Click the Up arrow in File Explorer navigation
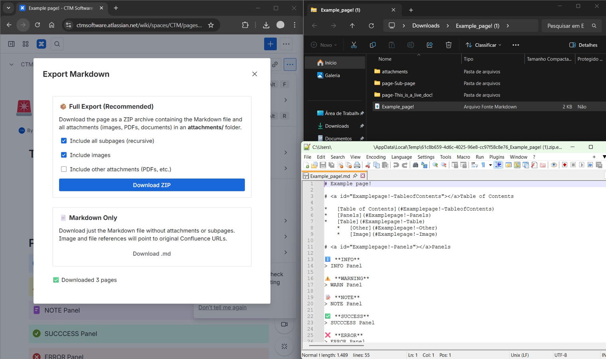Viewport: 606px width, 359px height. (x=352, y=26)
